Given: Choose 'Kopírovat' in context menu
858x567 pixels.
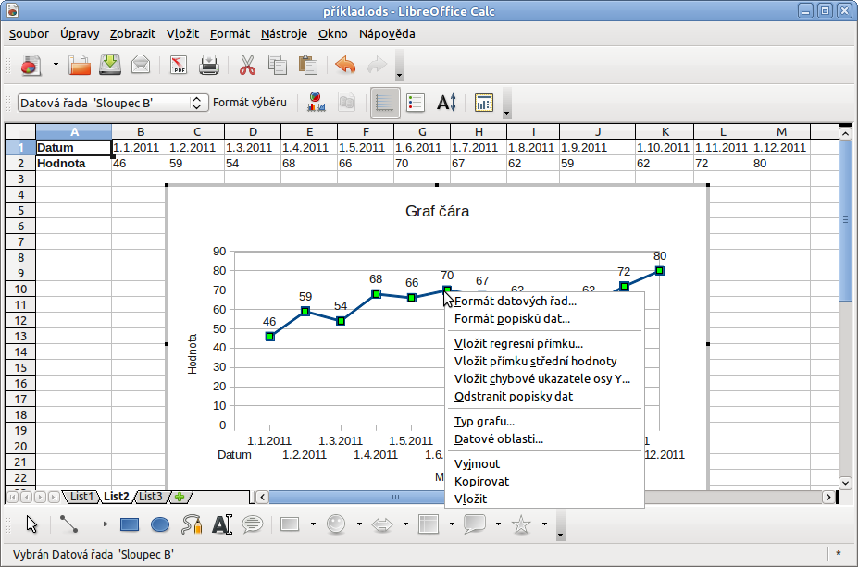Looking at the screenshot, I should 544,482.
